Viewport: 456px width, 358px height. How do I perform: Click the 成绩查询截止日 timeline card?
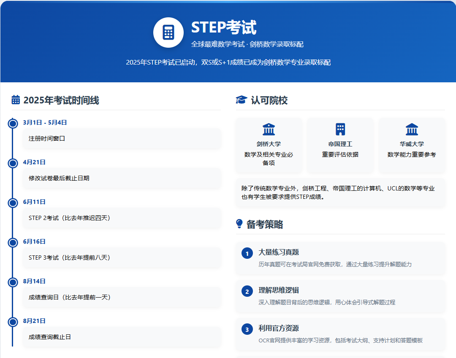(122, 337)
